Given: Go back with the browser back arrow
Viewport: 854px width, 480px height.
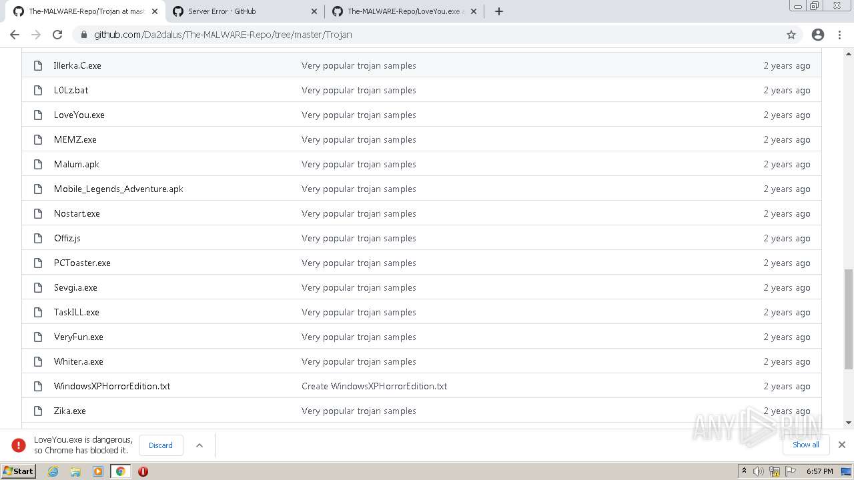Looking at the screenshot, I should [15, 35].
